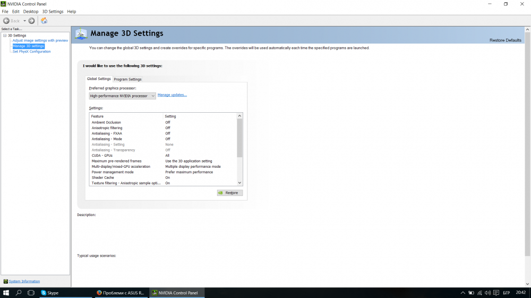Viewport: 531px width, 298px height.
Task: Click the System Information icon
Action: pos(5,282)
